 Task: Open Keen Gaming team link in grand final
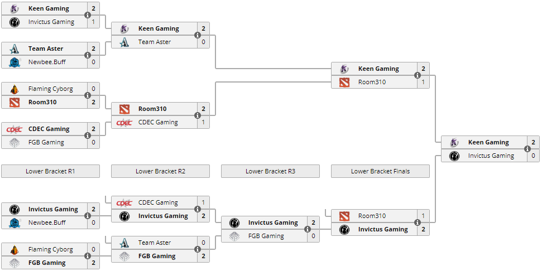click(x=488, y=142)
